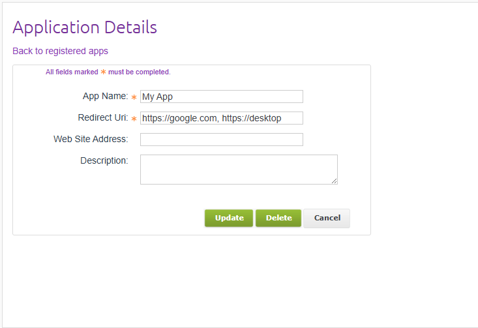Focus the Redirect Uri input field
Screen dimensions: 478x328
pyautogui.click(x=222, y=118)
